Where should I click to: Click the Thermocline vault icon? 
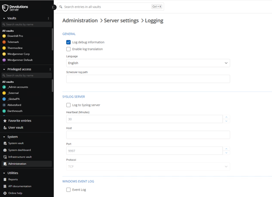pos(4,48)
